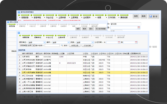Select 补全公证 step in the front window

coord(50,38)
